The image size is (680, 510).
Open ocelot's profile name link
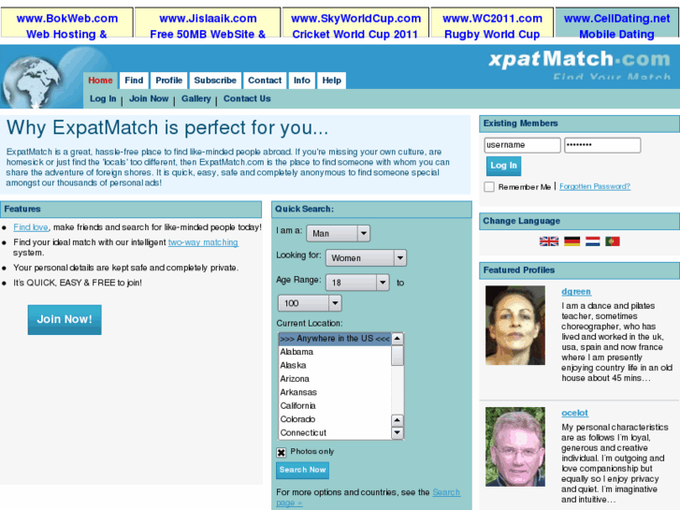click(x=574, y=413)
